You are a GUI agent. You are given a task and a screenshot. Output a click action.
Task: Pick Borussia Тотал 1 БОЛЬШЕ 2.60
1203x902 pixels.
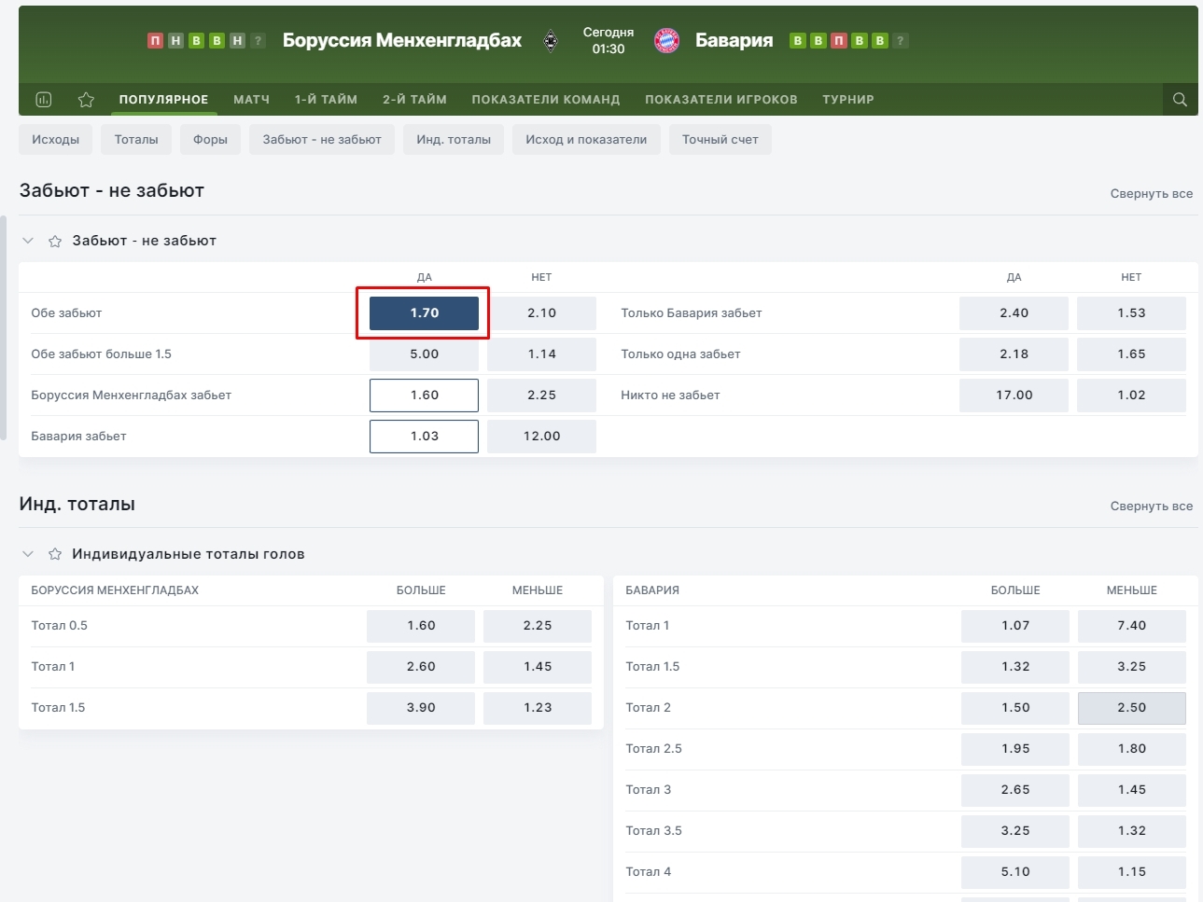click(x=421, y=667)
